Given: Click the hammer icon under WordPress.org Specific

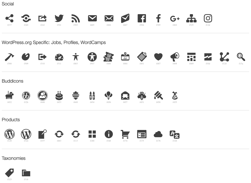Looking at the screenshot, I should tap(10, 57).
